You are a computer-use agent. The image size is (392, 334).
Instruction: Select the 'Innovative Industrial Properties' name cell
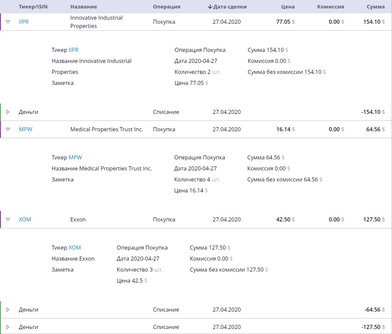(96, 22)
